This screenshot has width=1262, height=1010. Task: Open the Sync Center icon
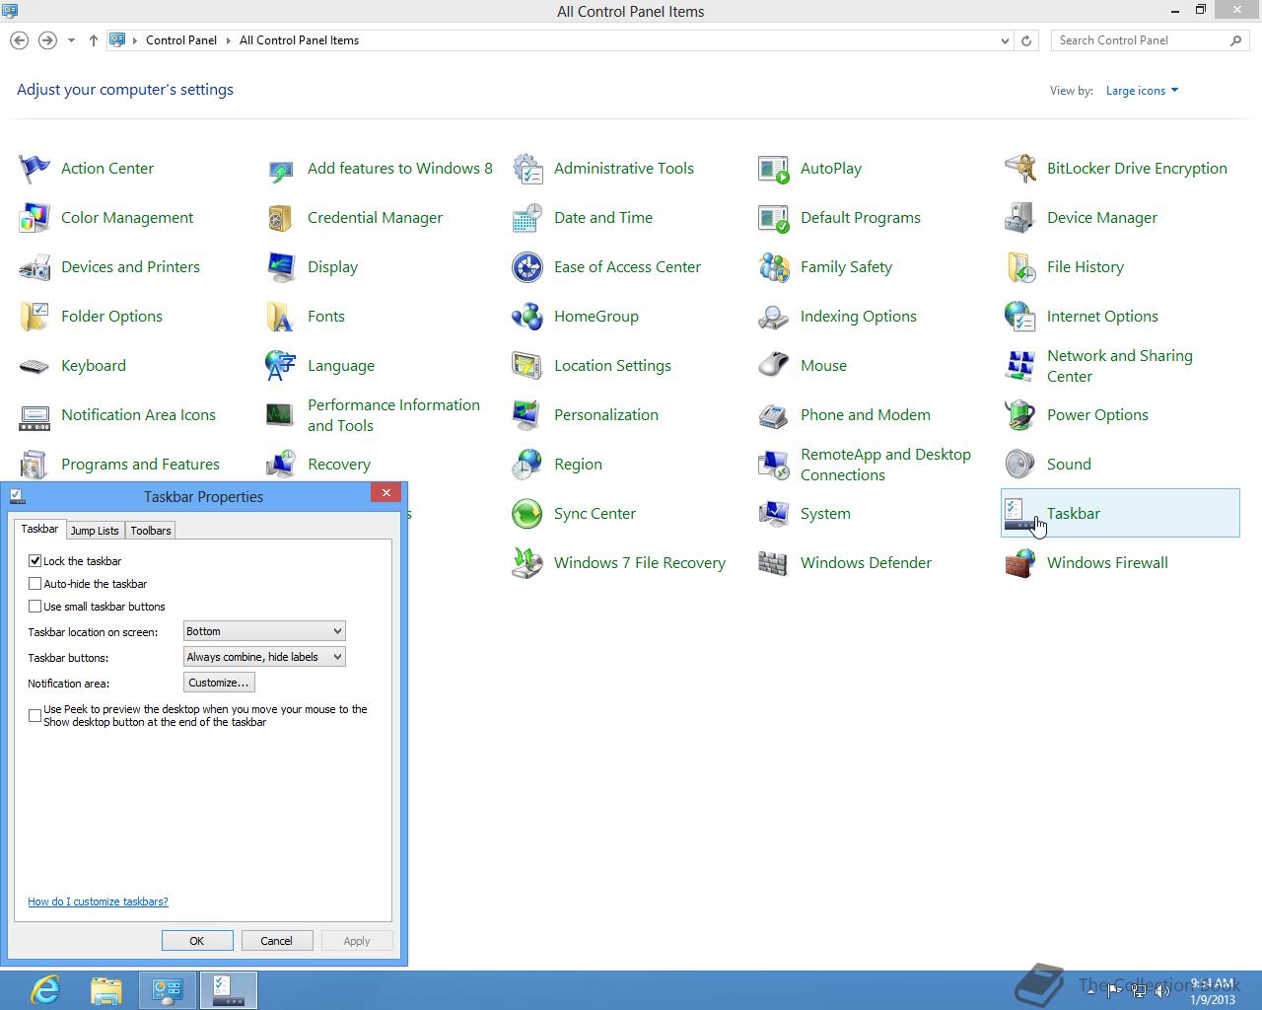(527, 514)
